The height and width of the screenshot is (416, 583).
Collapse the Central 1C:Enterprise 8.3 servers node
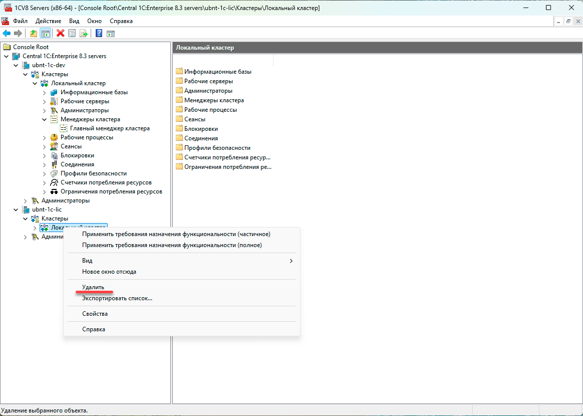click(x=7, y=56)
